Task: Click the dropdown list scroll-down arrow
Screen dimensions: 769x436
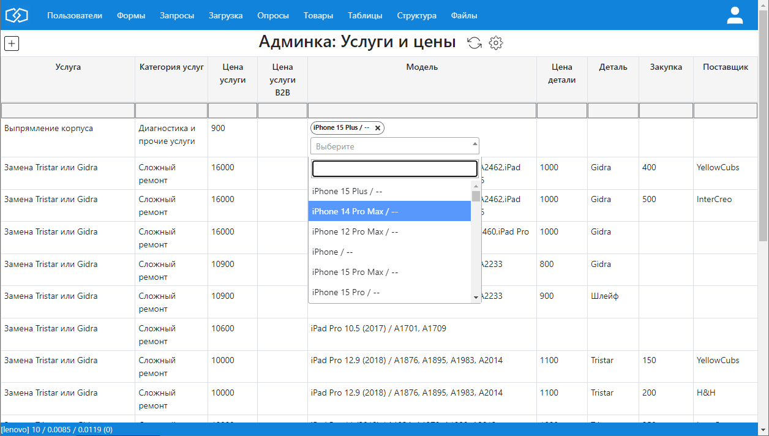Action: 476,297
